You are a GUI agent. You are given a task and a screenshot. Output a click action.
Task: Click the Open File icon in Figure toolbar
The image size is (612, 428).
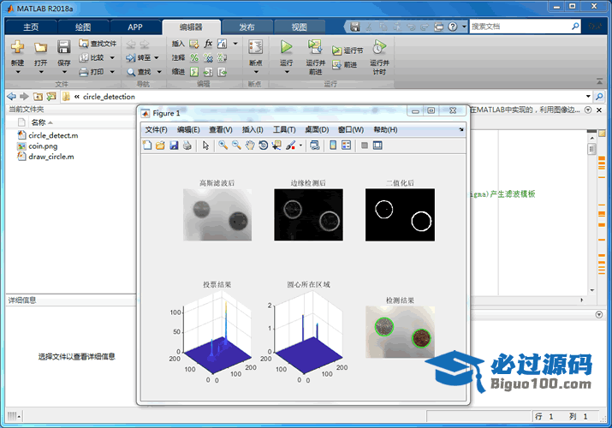(x=160, y=146)
